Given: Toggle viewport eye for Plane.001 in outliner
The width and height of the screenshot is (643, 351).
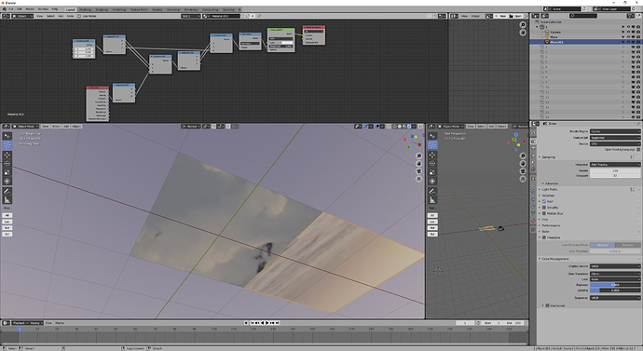Looking at the screenshot, I should pyautogui.click(x=628, y=42).
